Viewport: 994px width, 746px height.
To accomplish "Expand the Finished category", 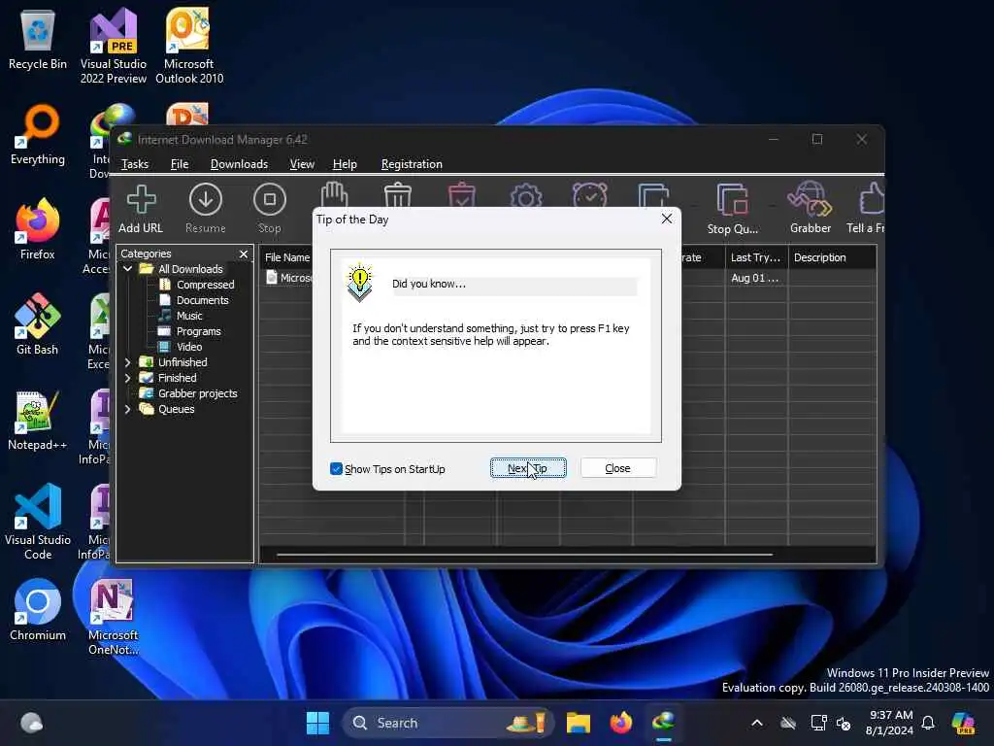I will (127, 378).
